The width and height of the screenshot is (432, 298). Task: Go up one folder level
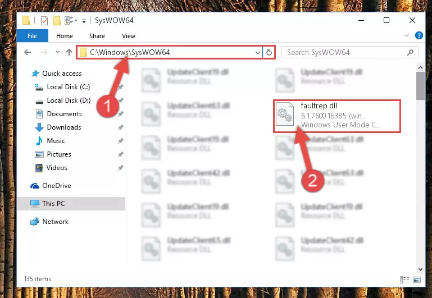click(69, 52)
